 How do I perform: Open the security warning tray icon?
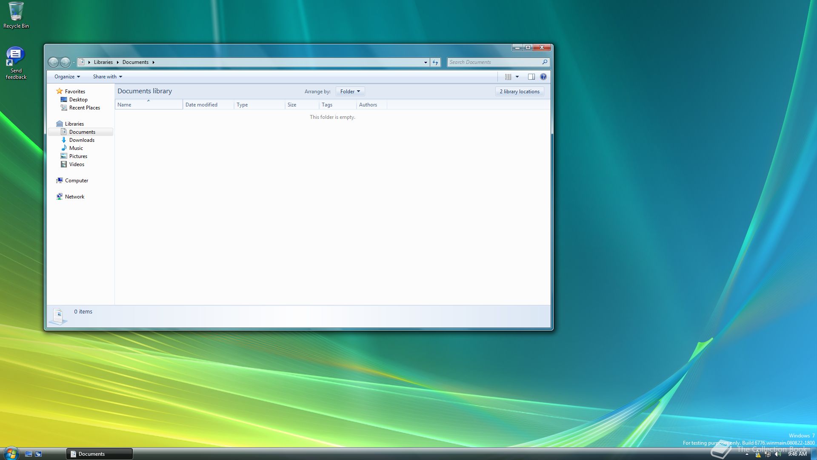758,454
